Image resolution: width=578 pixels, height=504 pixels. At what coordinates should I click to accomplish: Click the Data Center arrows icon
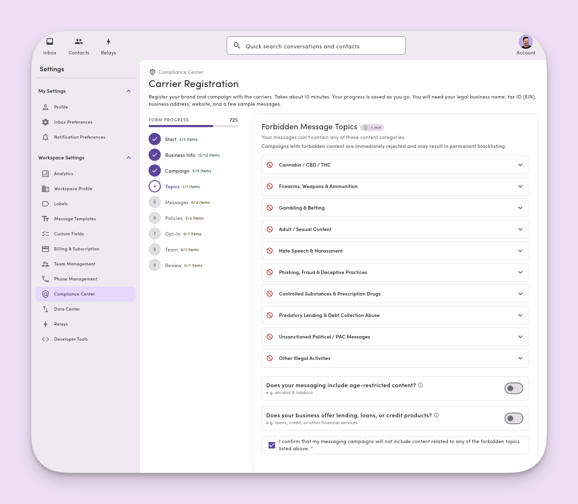(45, 309)
